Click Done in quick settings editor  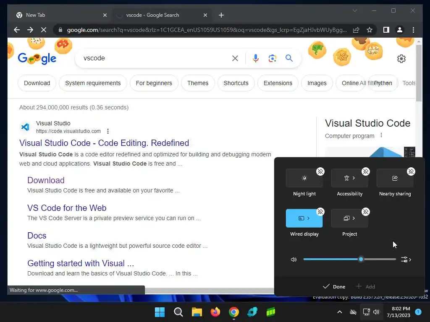pyautogui.click(x=334, y=287)
